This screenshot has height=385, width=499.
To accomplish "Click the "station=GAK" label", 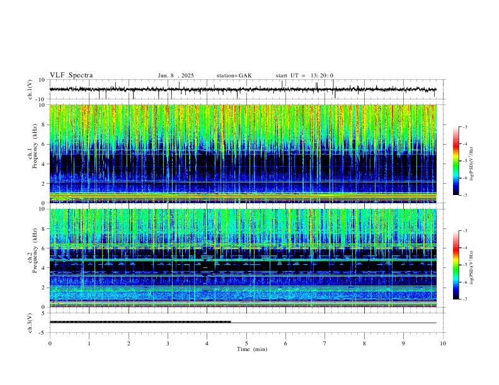I will (234, 75).
